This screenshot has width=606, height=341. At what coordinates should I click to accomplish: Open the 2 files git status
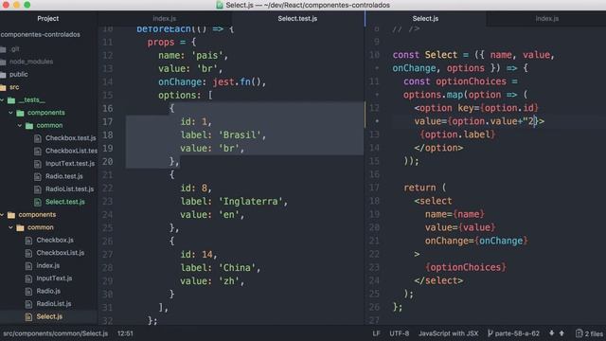pyautogui.click(x=589, y=333)
